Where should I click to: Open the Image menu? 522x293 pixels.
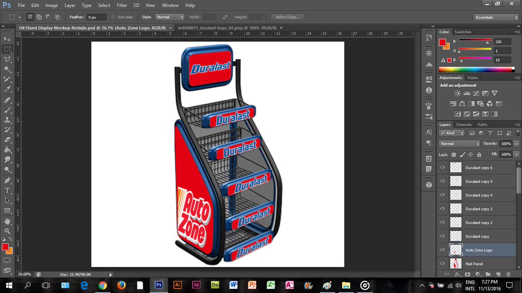[51, 5]
